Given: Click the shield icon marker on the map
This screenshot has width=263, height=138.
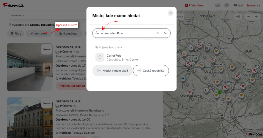Looking at the screenshot, I should (206, 90).
